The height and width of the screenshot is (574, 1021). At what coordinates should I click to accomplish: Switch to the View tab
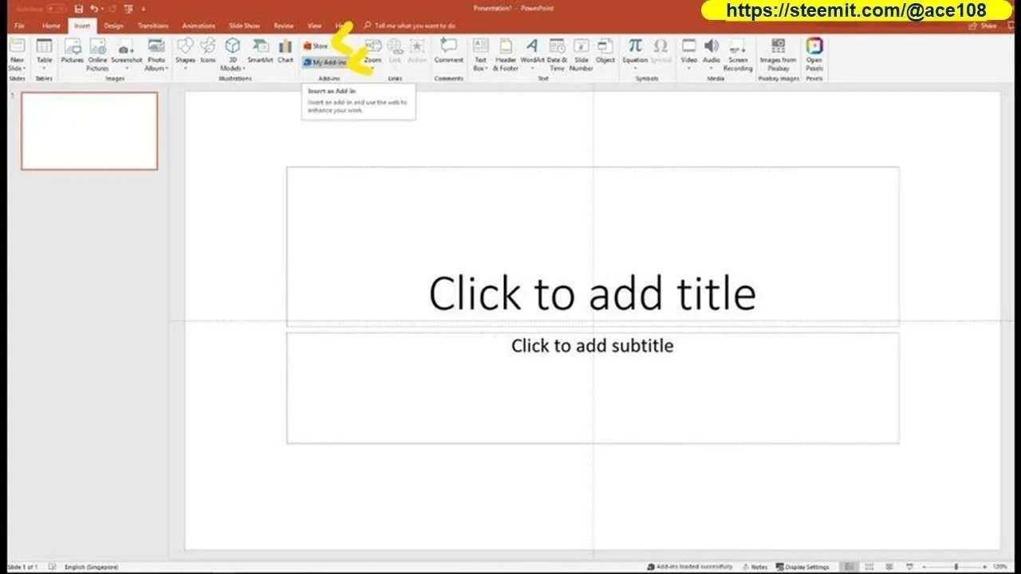pos(314,26)
